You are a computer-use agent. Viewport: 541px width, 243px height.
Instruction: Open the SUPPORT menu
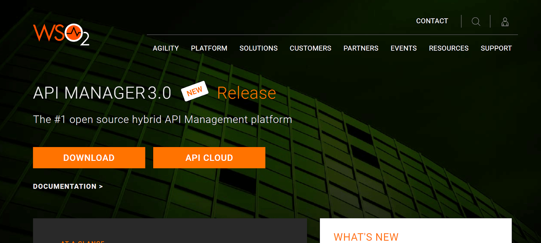click(496, 48)
